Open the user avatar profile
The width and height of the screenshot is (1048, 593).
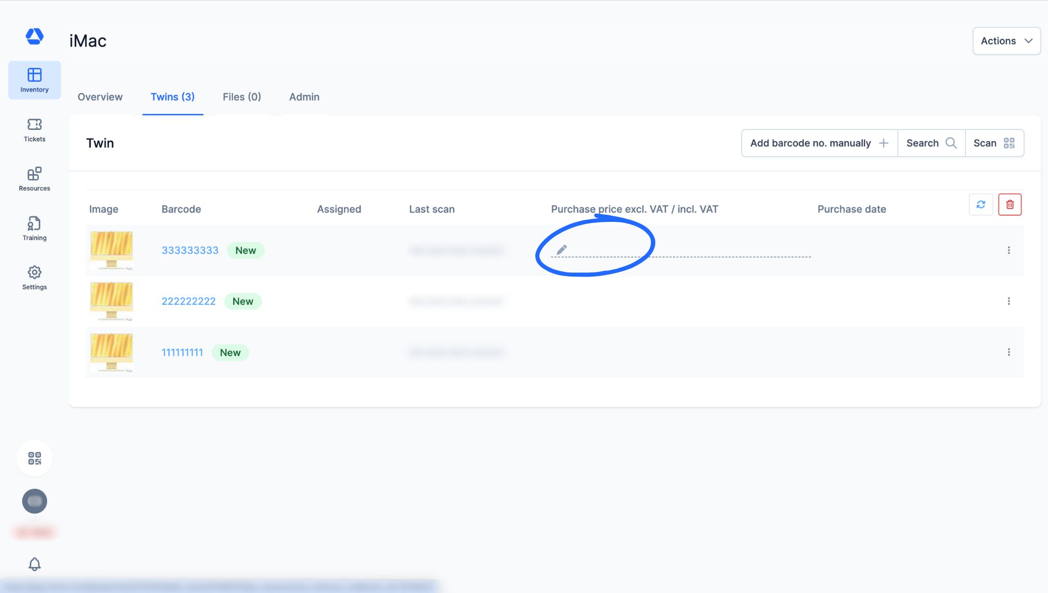tap(34, 501)
